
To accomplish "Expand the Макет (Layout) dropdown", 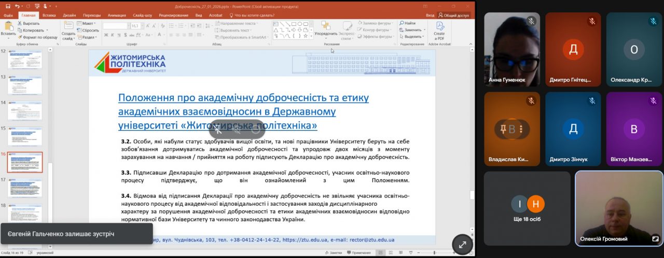I will pos(89,23).
